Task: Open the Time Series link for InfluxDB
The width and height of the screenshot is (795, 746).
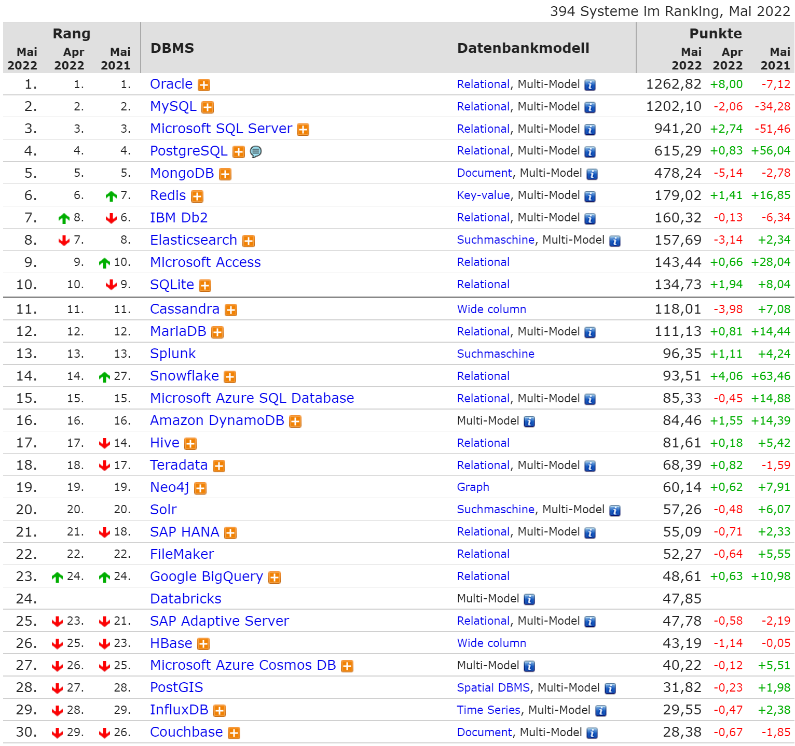Action: (488, 710)
